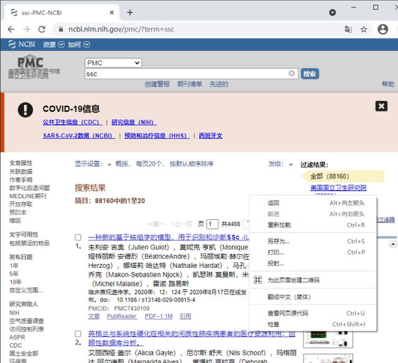Open result 2 article title link
This screenshot has width=398, height=363.
click(192, 338)
